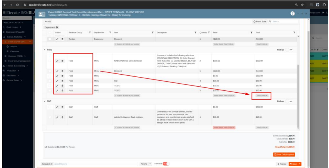
Task: Click the Reset State button
Action: click(x=260, y=22)
